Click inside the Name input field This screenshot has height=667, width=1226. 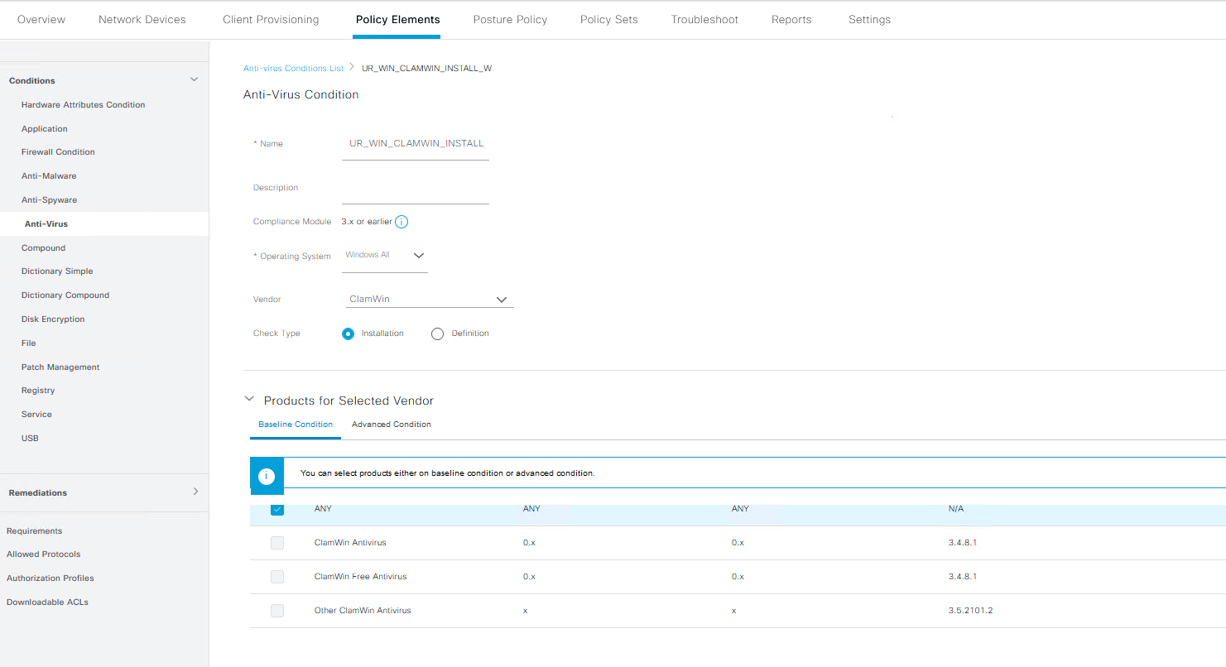(x=415, y=142)
